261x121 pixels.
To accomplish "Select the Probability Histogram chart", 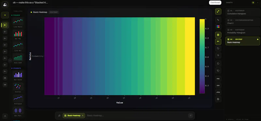I will 243,31.
